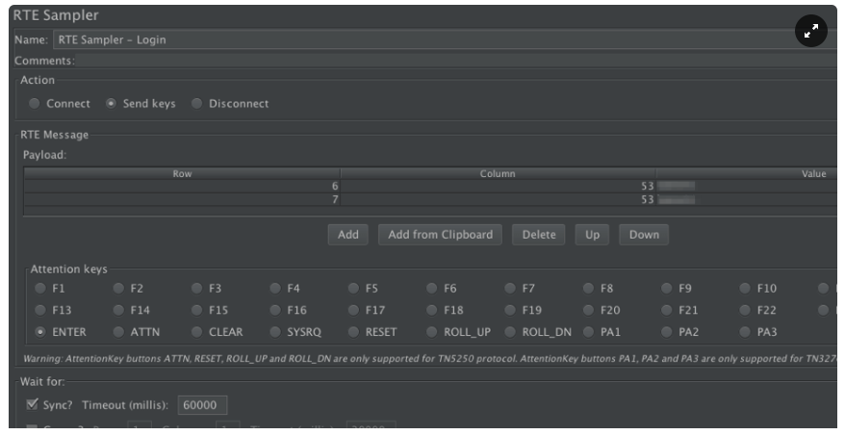Move payload row Up
845x435 pixels.
591,235
